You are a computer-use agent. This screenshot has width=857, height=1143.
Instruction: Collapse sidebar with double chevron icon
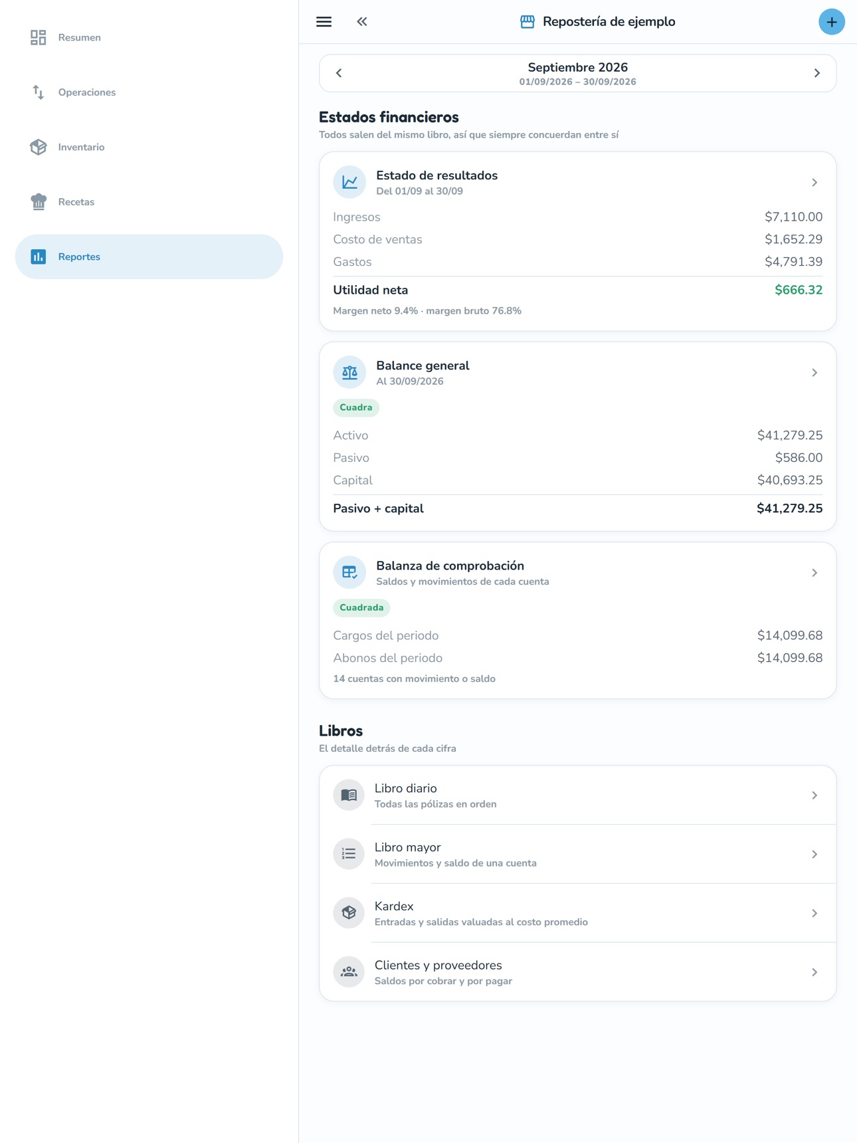pos(362,22)
